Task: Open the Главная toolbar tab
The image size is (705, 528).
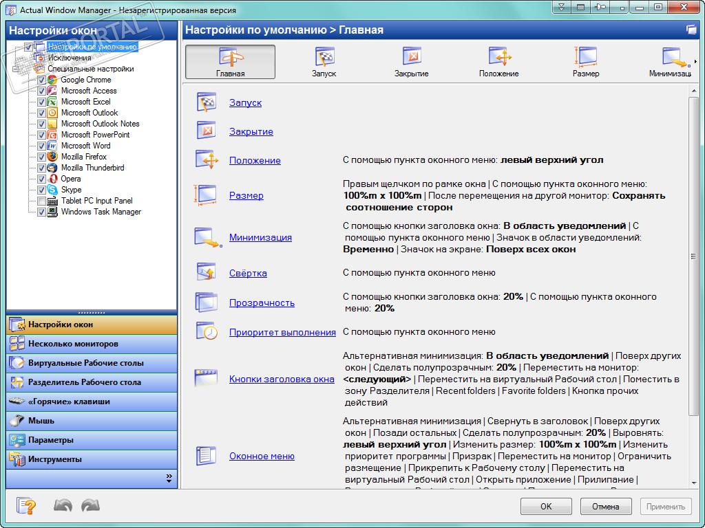Action: pyautogui.click(x=230, y=62)
